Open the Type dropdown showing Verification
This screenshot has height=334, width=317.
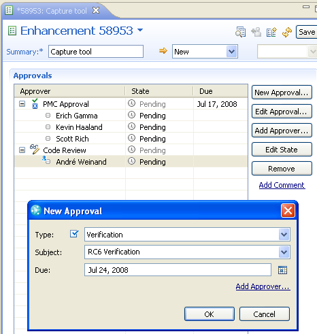(284, 235)
